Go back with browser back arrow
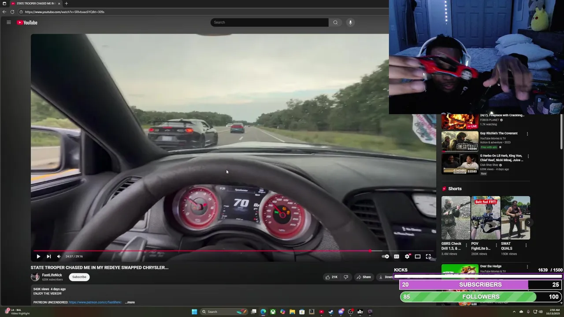Image resolution: width=564 pixels, height=317 pixels. (x=4, y=12)
